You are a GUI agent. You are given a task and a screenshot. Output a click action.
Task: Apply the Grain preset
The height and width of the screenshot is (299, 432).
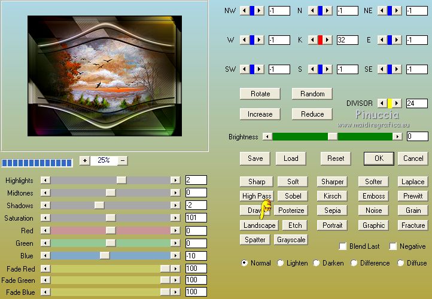tap(413, 210)
